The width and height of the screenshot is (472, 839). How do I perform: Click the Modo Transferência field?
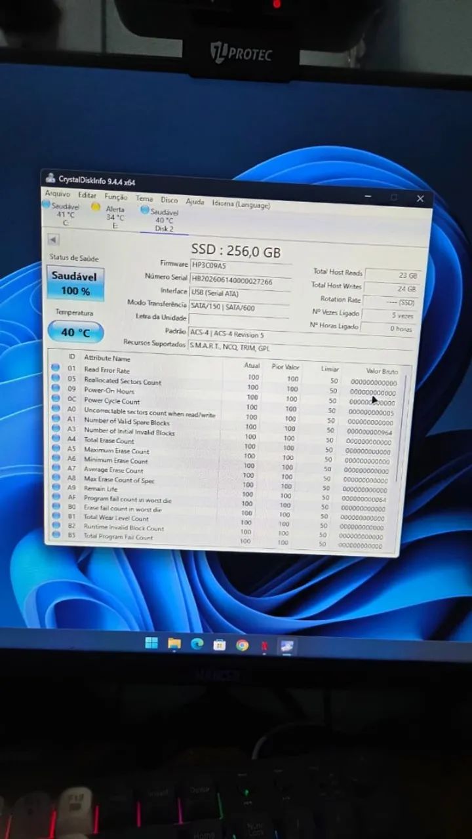point(240,307)
